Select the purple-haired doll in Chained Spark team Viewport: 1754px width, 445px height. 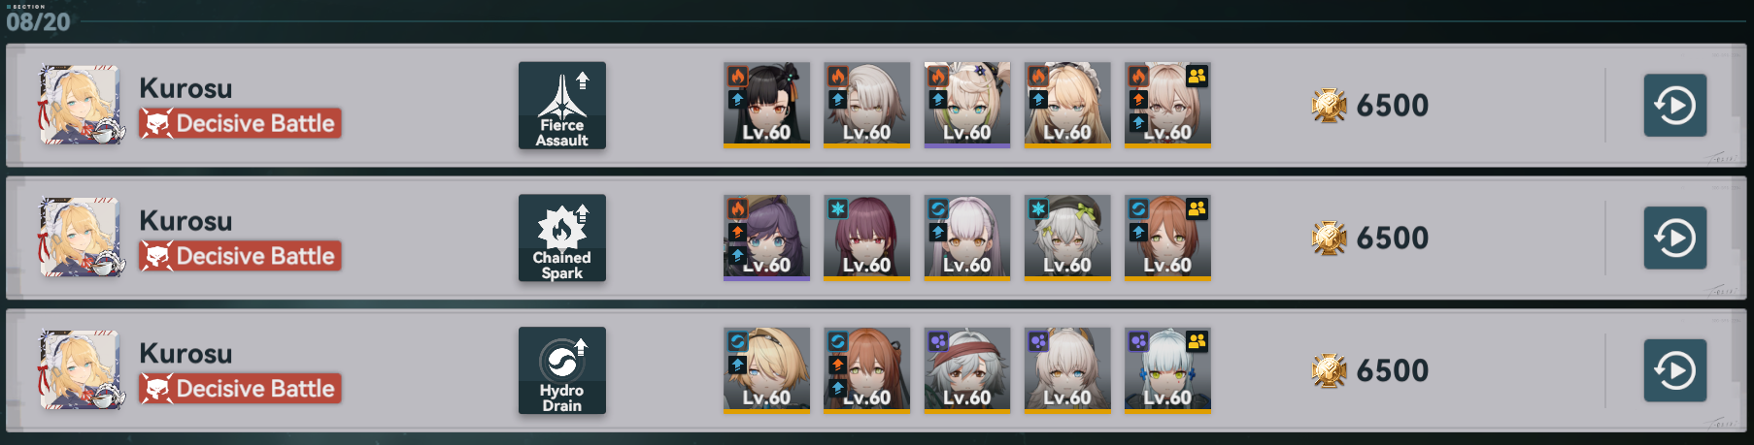click(767, 238)
